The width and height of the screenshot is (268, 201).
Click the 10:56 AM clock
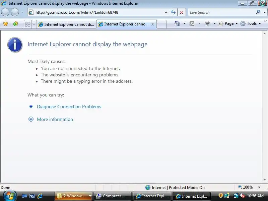click(x=255, y=196)
